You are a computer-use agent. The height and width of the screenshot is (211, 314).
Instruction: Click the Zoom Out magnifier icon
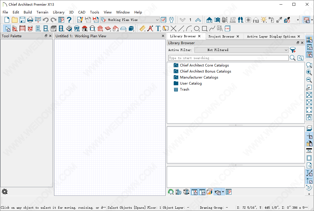tap(309, 80)
